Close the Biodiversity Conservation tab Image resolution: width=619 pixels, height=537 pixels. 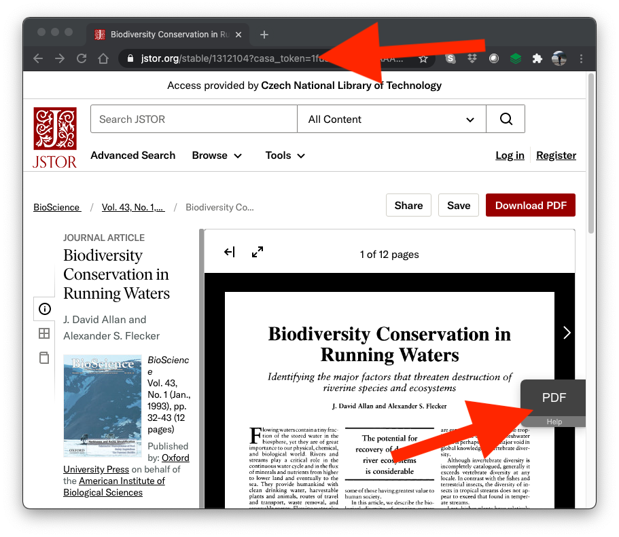click(238, 35)
